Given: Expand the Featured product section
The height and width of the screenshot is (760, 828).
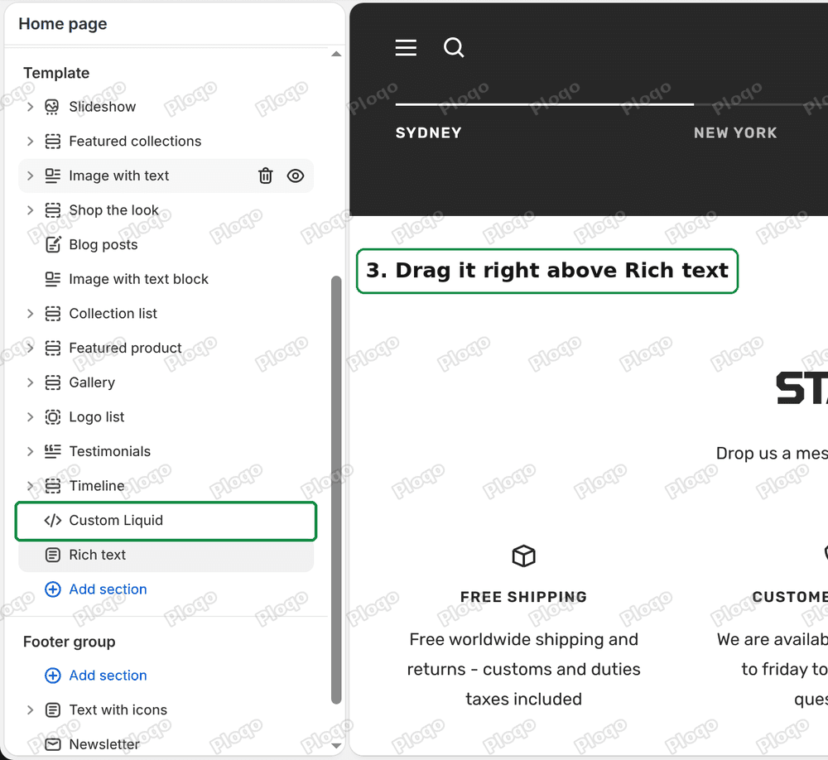Looking at the screenshot, I should pyautogui.click(x=30, y=348).
